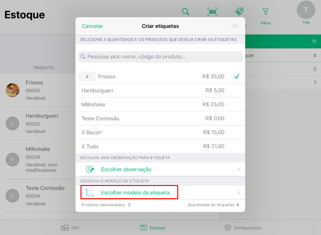Confirm with the OK button

pyautogui.click(x=235, y=26)
